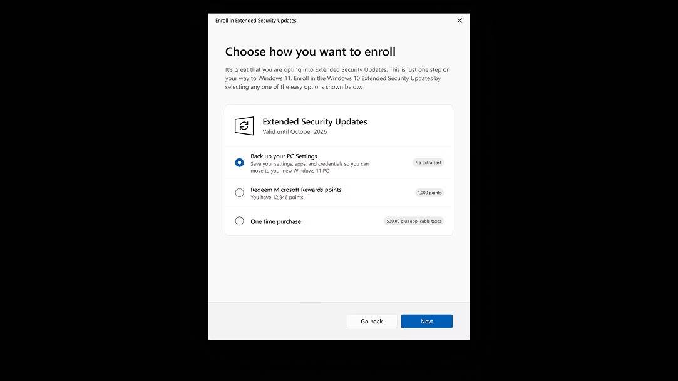Viewport: 678px width, 381px height.
Task: Click the Back up your PC Settings label
Action: [x=284, y=156]
